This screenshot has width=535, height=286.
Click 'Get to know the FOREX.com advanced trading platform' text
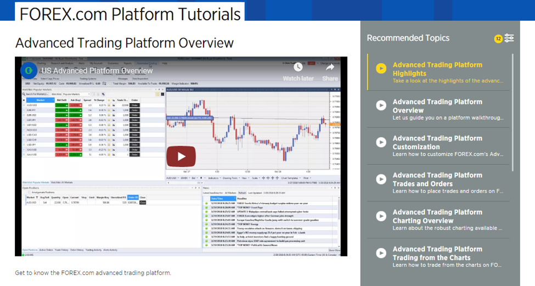[93, 273]
